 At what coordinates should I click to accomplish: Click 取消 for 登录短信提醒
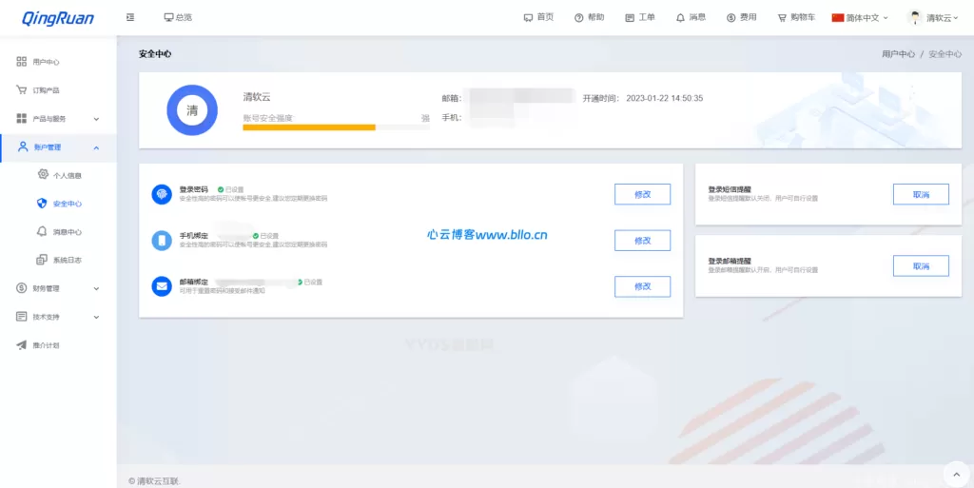click(x=921, y=194)
